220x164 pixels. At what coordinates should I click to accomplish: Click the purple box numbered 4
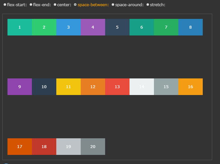click(93, 27)
